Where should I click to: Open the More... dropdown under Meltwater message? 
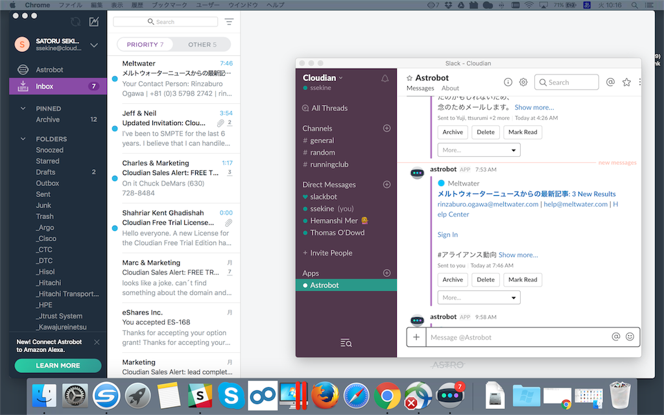[x=479, y=298]
